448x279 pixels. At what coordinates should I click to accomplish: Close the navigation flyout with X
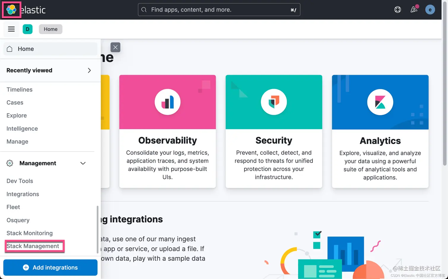click(116, 47)
